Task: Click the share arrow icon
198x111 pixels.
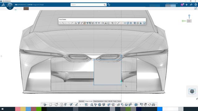Action: pyautogui.click(x=191, y=5)
